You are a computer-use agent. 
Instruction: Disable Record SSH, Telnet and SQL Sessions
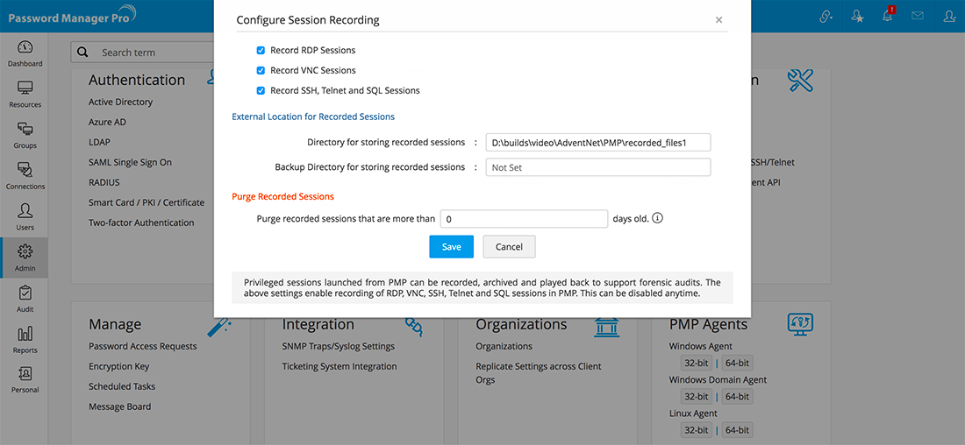(x=261, y=90)
